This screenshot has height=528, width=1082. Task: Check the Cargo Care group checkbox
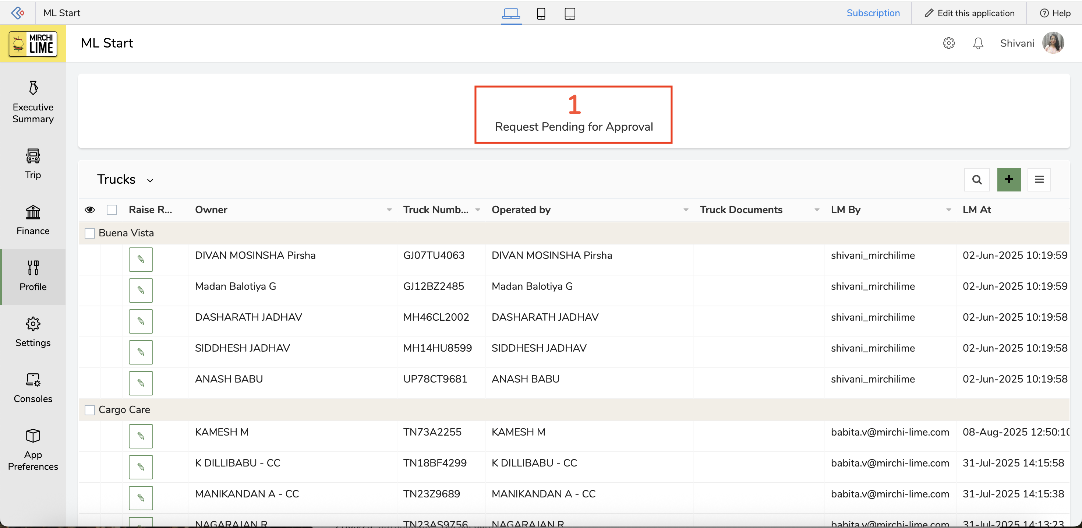click(x=90, y=410)
